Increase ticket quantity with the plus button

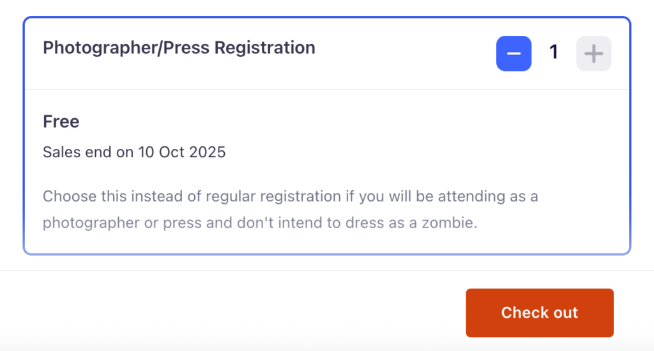pos(593,54)
